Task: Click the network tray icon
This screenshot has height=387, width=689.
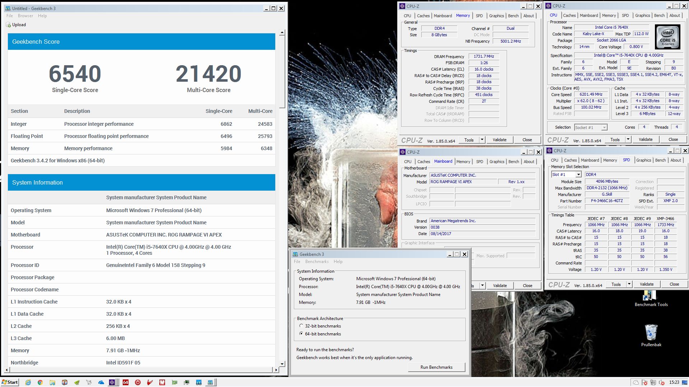Action: [x=653, y=382]
